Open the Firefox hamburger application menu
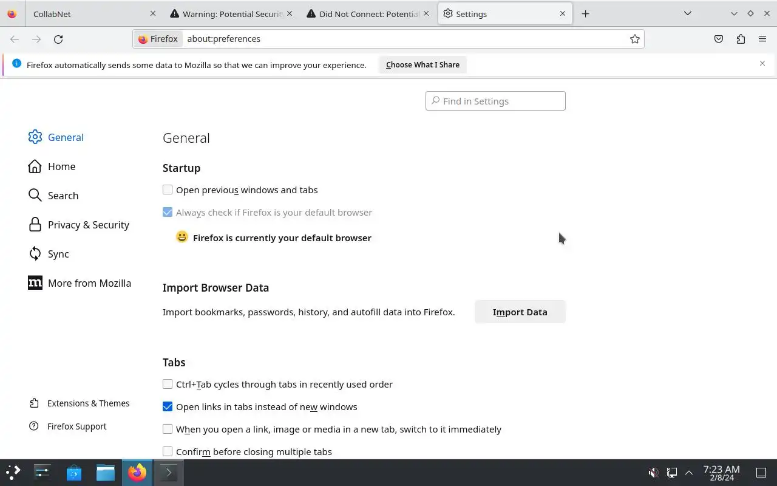The image size is (777, 486). coord(762,39)
